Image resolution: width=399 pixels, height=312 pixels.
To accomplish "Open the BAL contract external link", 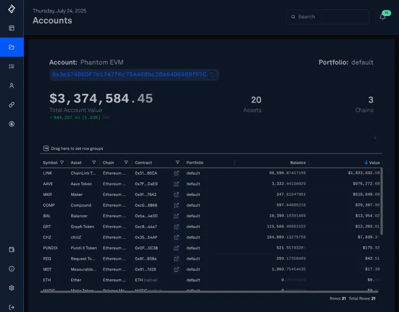I will point(176,216).
